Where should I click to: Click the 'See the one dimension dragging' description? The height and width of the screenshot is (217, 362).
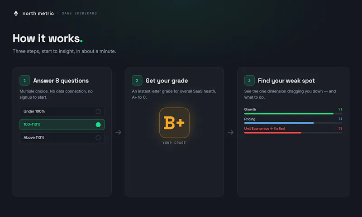tap(290, 94)
